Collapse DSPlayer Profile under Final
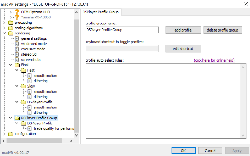This screenshot has height=156, width=250. point(17,102)
